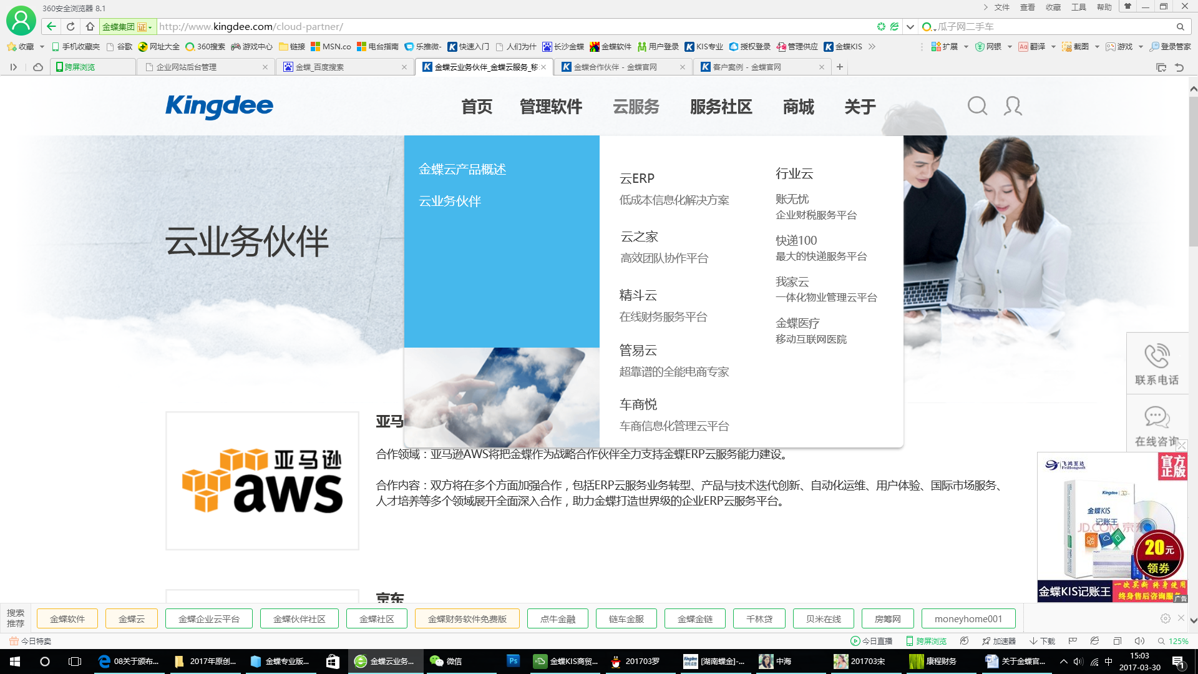Expand the 扩展 extensions dropdown arrow
The height and width of the screenshot is (674, 1198).
tap(966, 47)
